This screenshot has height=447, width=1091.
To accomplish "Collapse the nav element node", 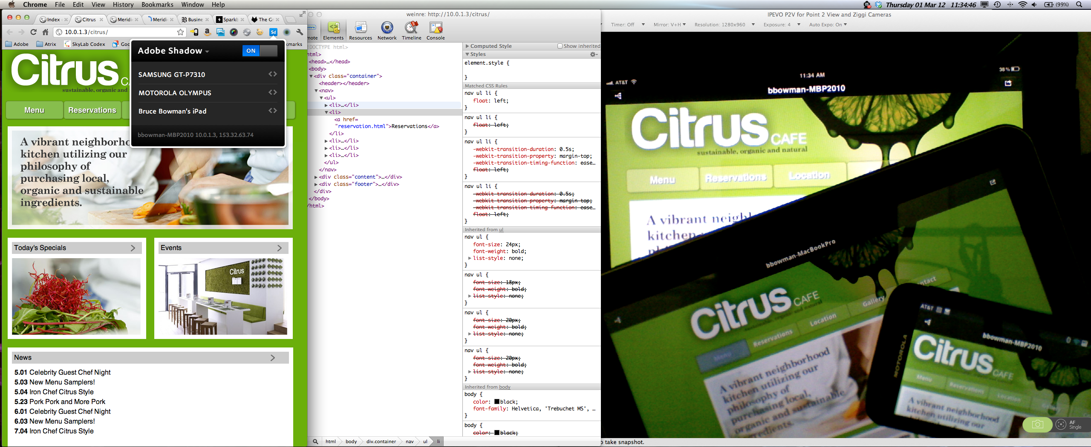I will pyautogui.click(x=316, y=91).
